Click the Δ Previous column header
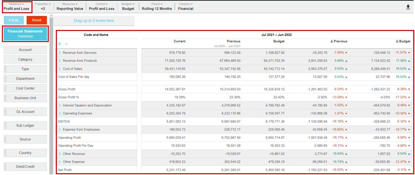 click(x=339, y=41)
